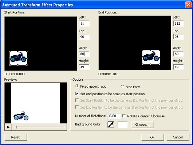
Task: Click the end timestamp 00:00:01.818
Action: (x=109, y=74)
